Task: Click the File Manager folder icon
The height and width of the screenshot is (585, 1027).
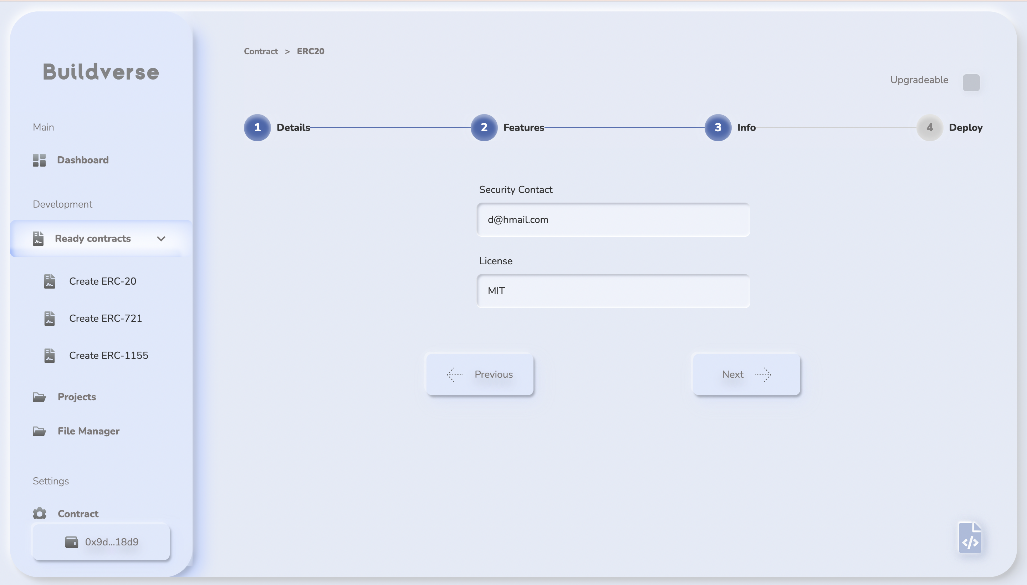Action: tap(39, 431)
